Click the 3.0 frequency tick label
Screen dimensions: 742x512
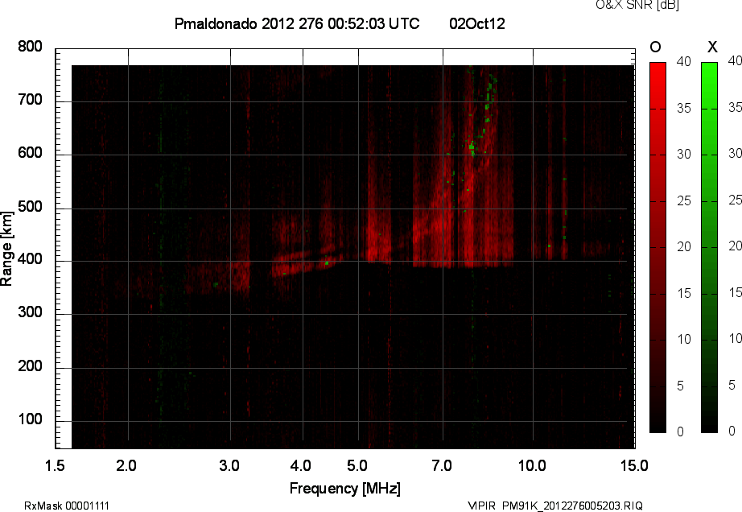tap(229, 465)
